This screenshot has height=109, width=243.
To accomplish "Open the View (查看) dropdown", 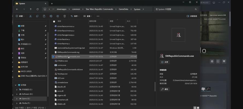I will click(x=87, y=16).
